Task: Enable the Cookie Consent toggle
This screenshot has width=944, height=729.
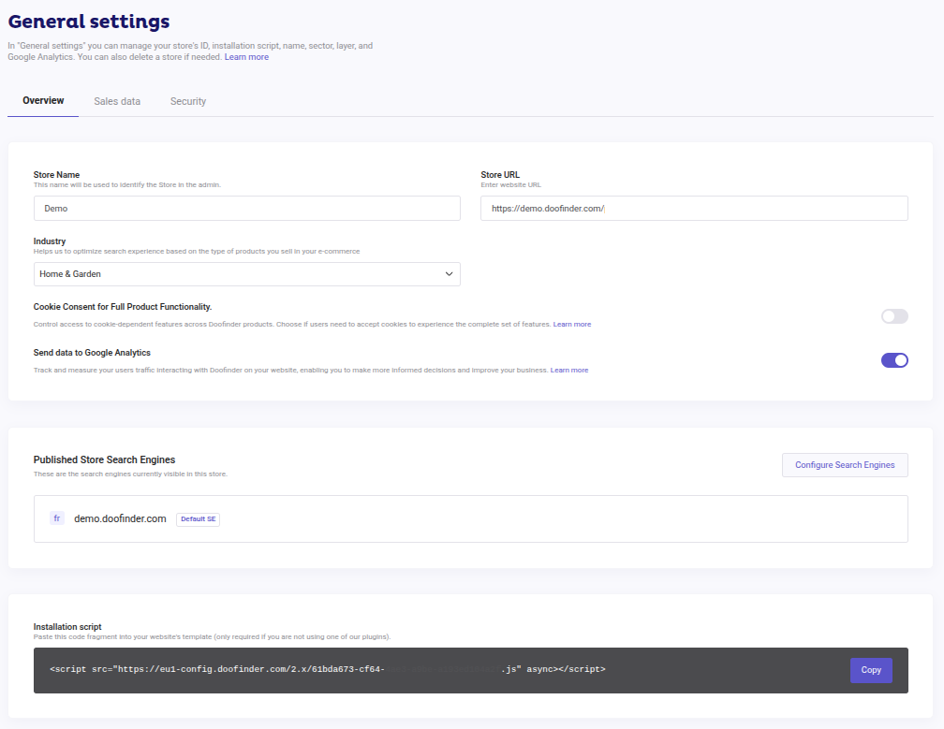Action: coord(894,316)
